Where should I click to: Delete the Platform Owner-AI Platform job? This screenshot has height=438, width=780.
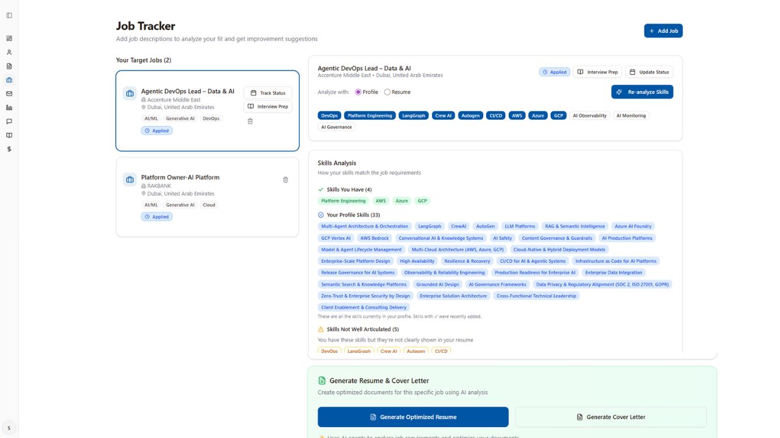tap(285, 179)
